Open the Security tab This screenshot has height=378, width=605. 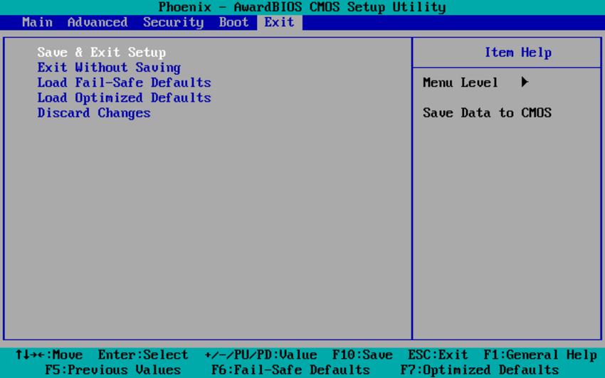pos(173,22)
